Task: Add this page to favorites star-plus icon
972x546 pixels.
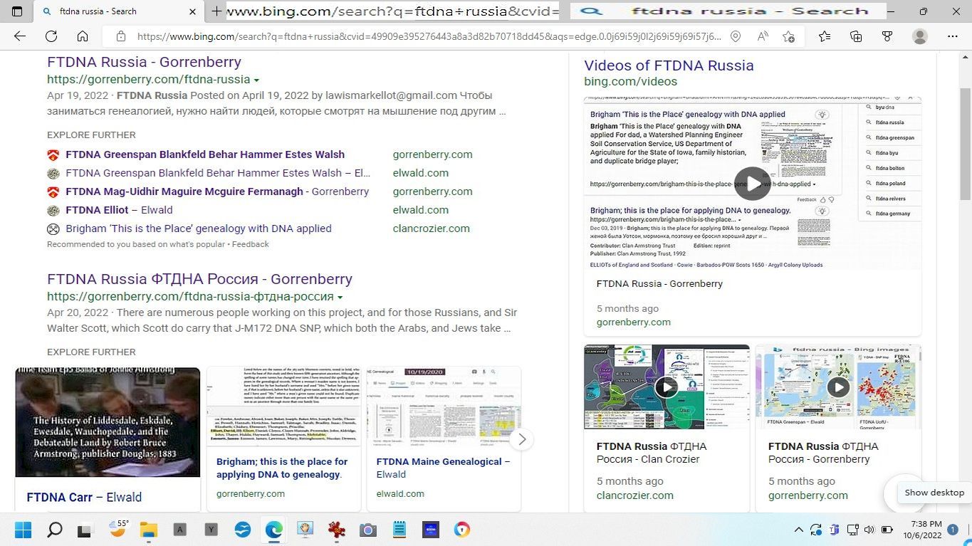Action: [788, 36]
